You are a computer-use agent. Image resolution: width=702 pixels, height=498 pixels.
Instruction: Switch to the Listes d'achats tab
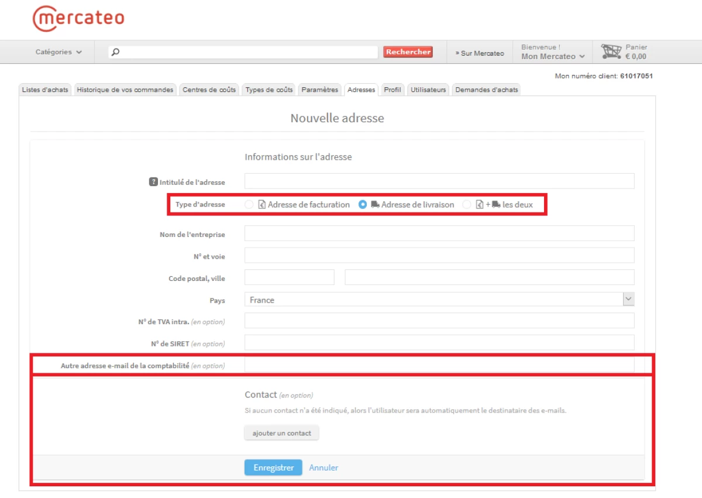click(45, 90)
